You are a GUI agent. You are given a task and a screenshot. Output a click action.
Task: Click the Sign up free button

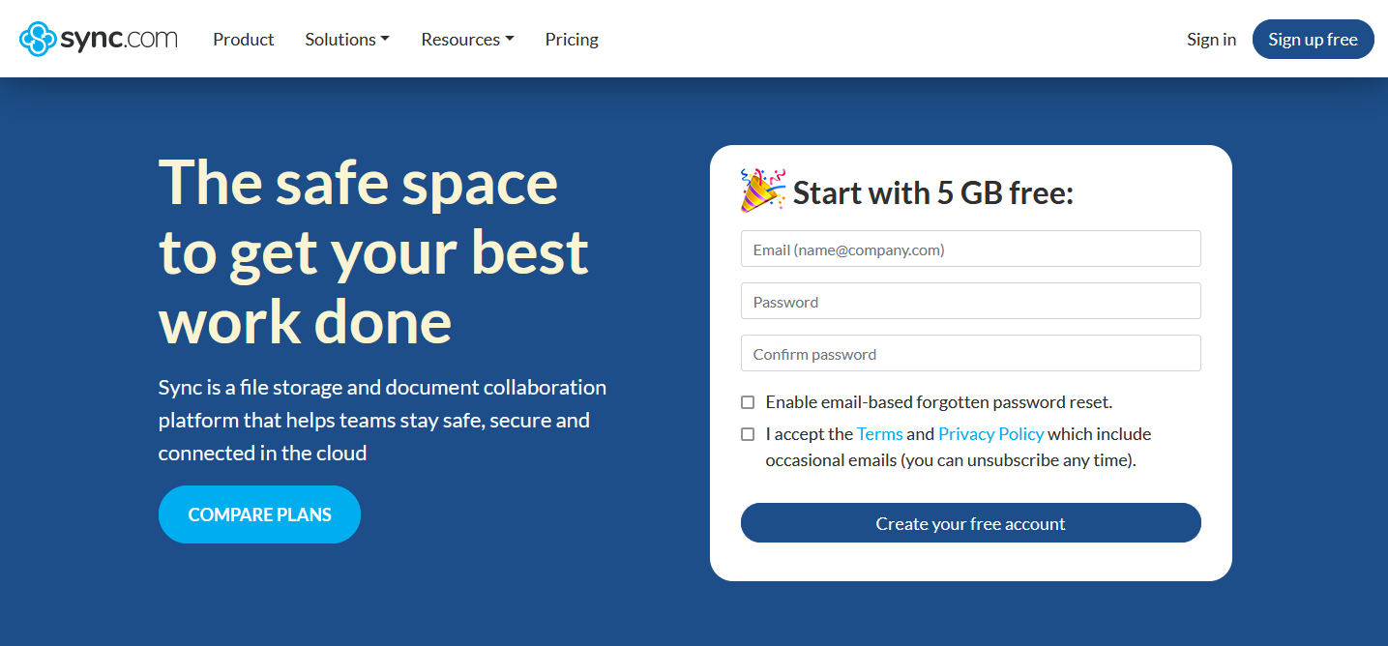1313,40
